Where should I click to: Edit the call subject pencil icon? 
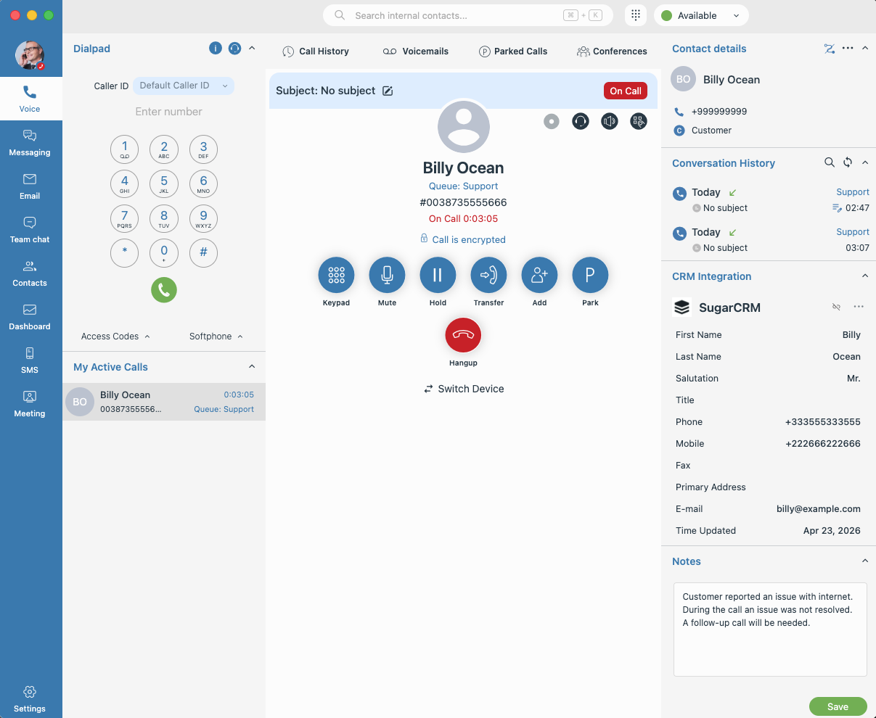coord(388,91)
